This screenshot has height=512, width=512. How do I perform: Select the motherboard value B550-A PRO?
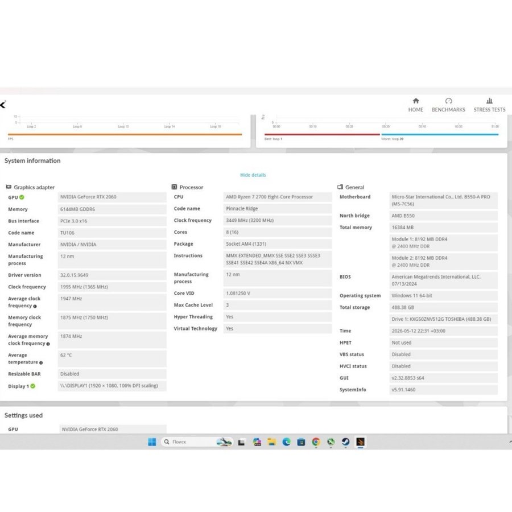443,200
